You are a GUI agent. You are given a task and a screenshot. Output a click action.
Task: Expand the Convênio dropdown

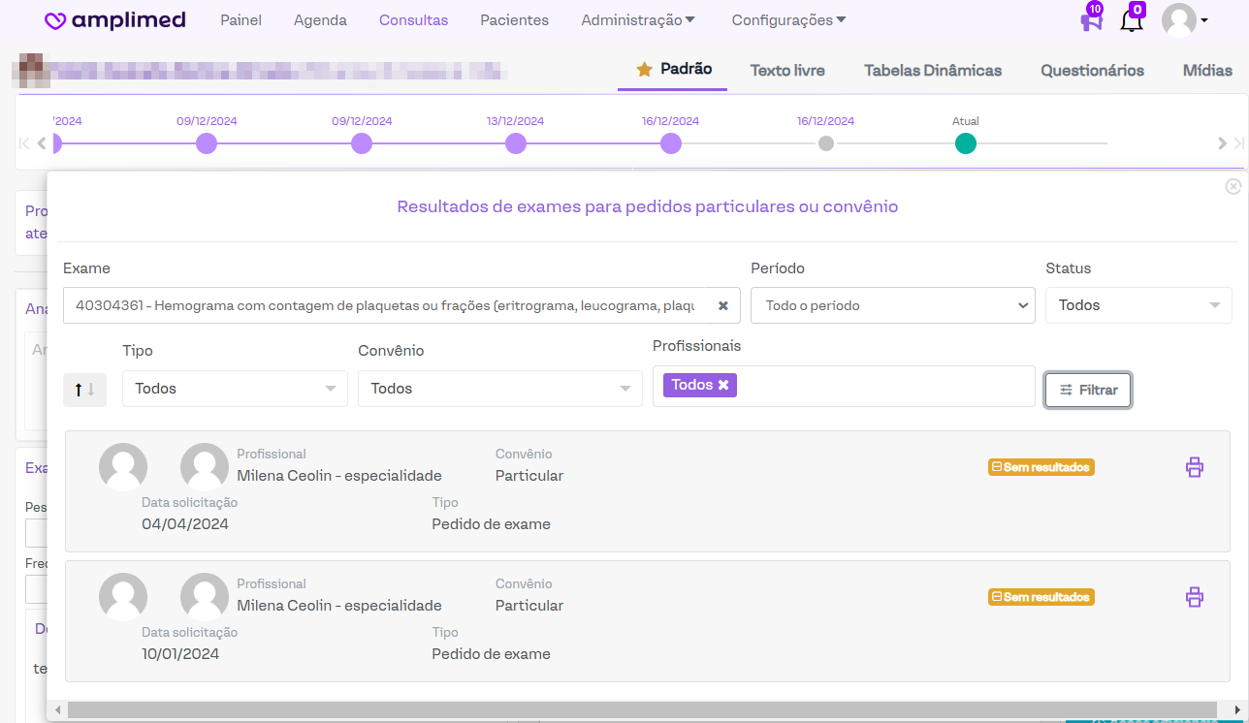[498, 389]
